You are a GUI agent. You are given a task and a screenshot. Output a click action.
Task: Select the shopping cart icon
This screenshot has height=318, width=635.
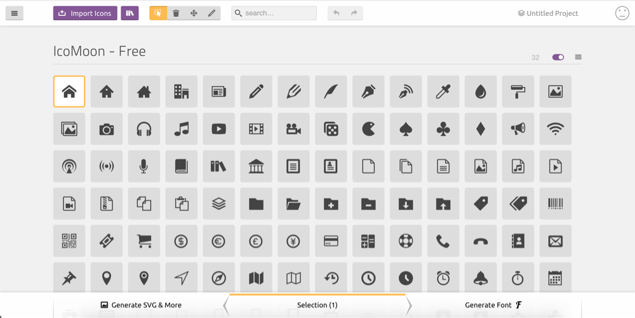coord(144,241)
